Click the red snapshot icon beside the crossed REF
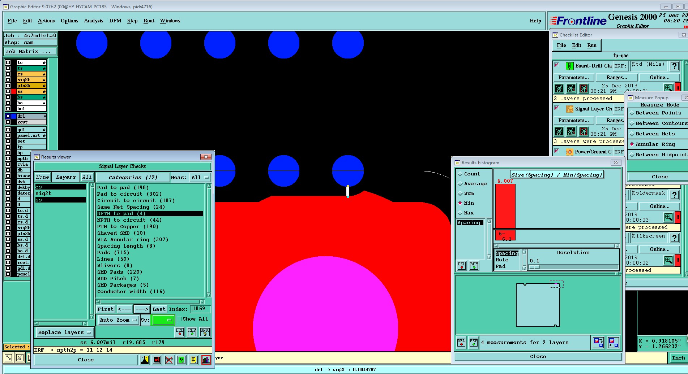 point(157,360)
